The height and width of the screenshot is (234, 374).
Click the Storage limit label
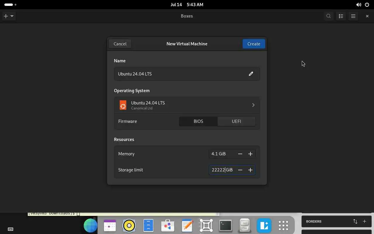tap(131, 170)
